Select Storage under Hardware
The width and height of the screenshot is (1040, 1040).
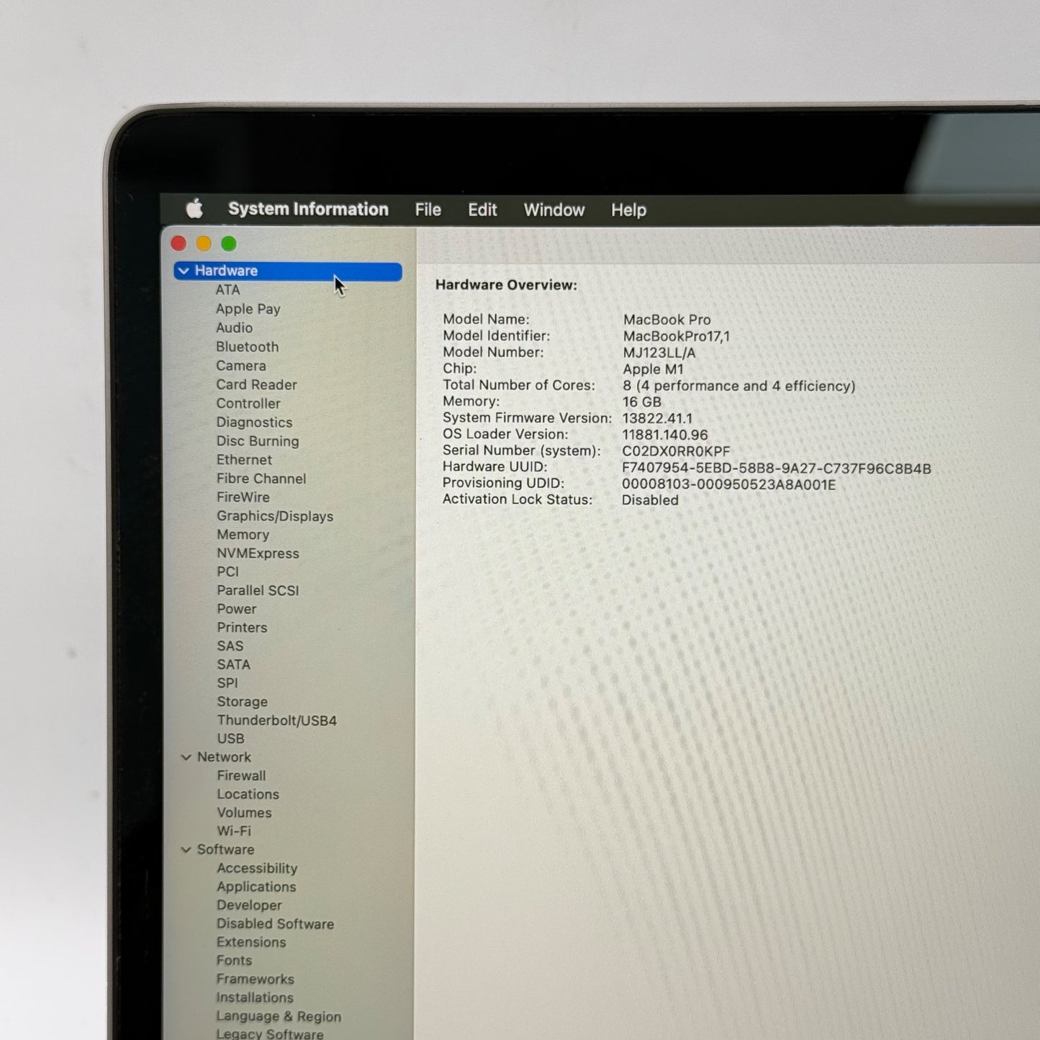pos(242,702)
